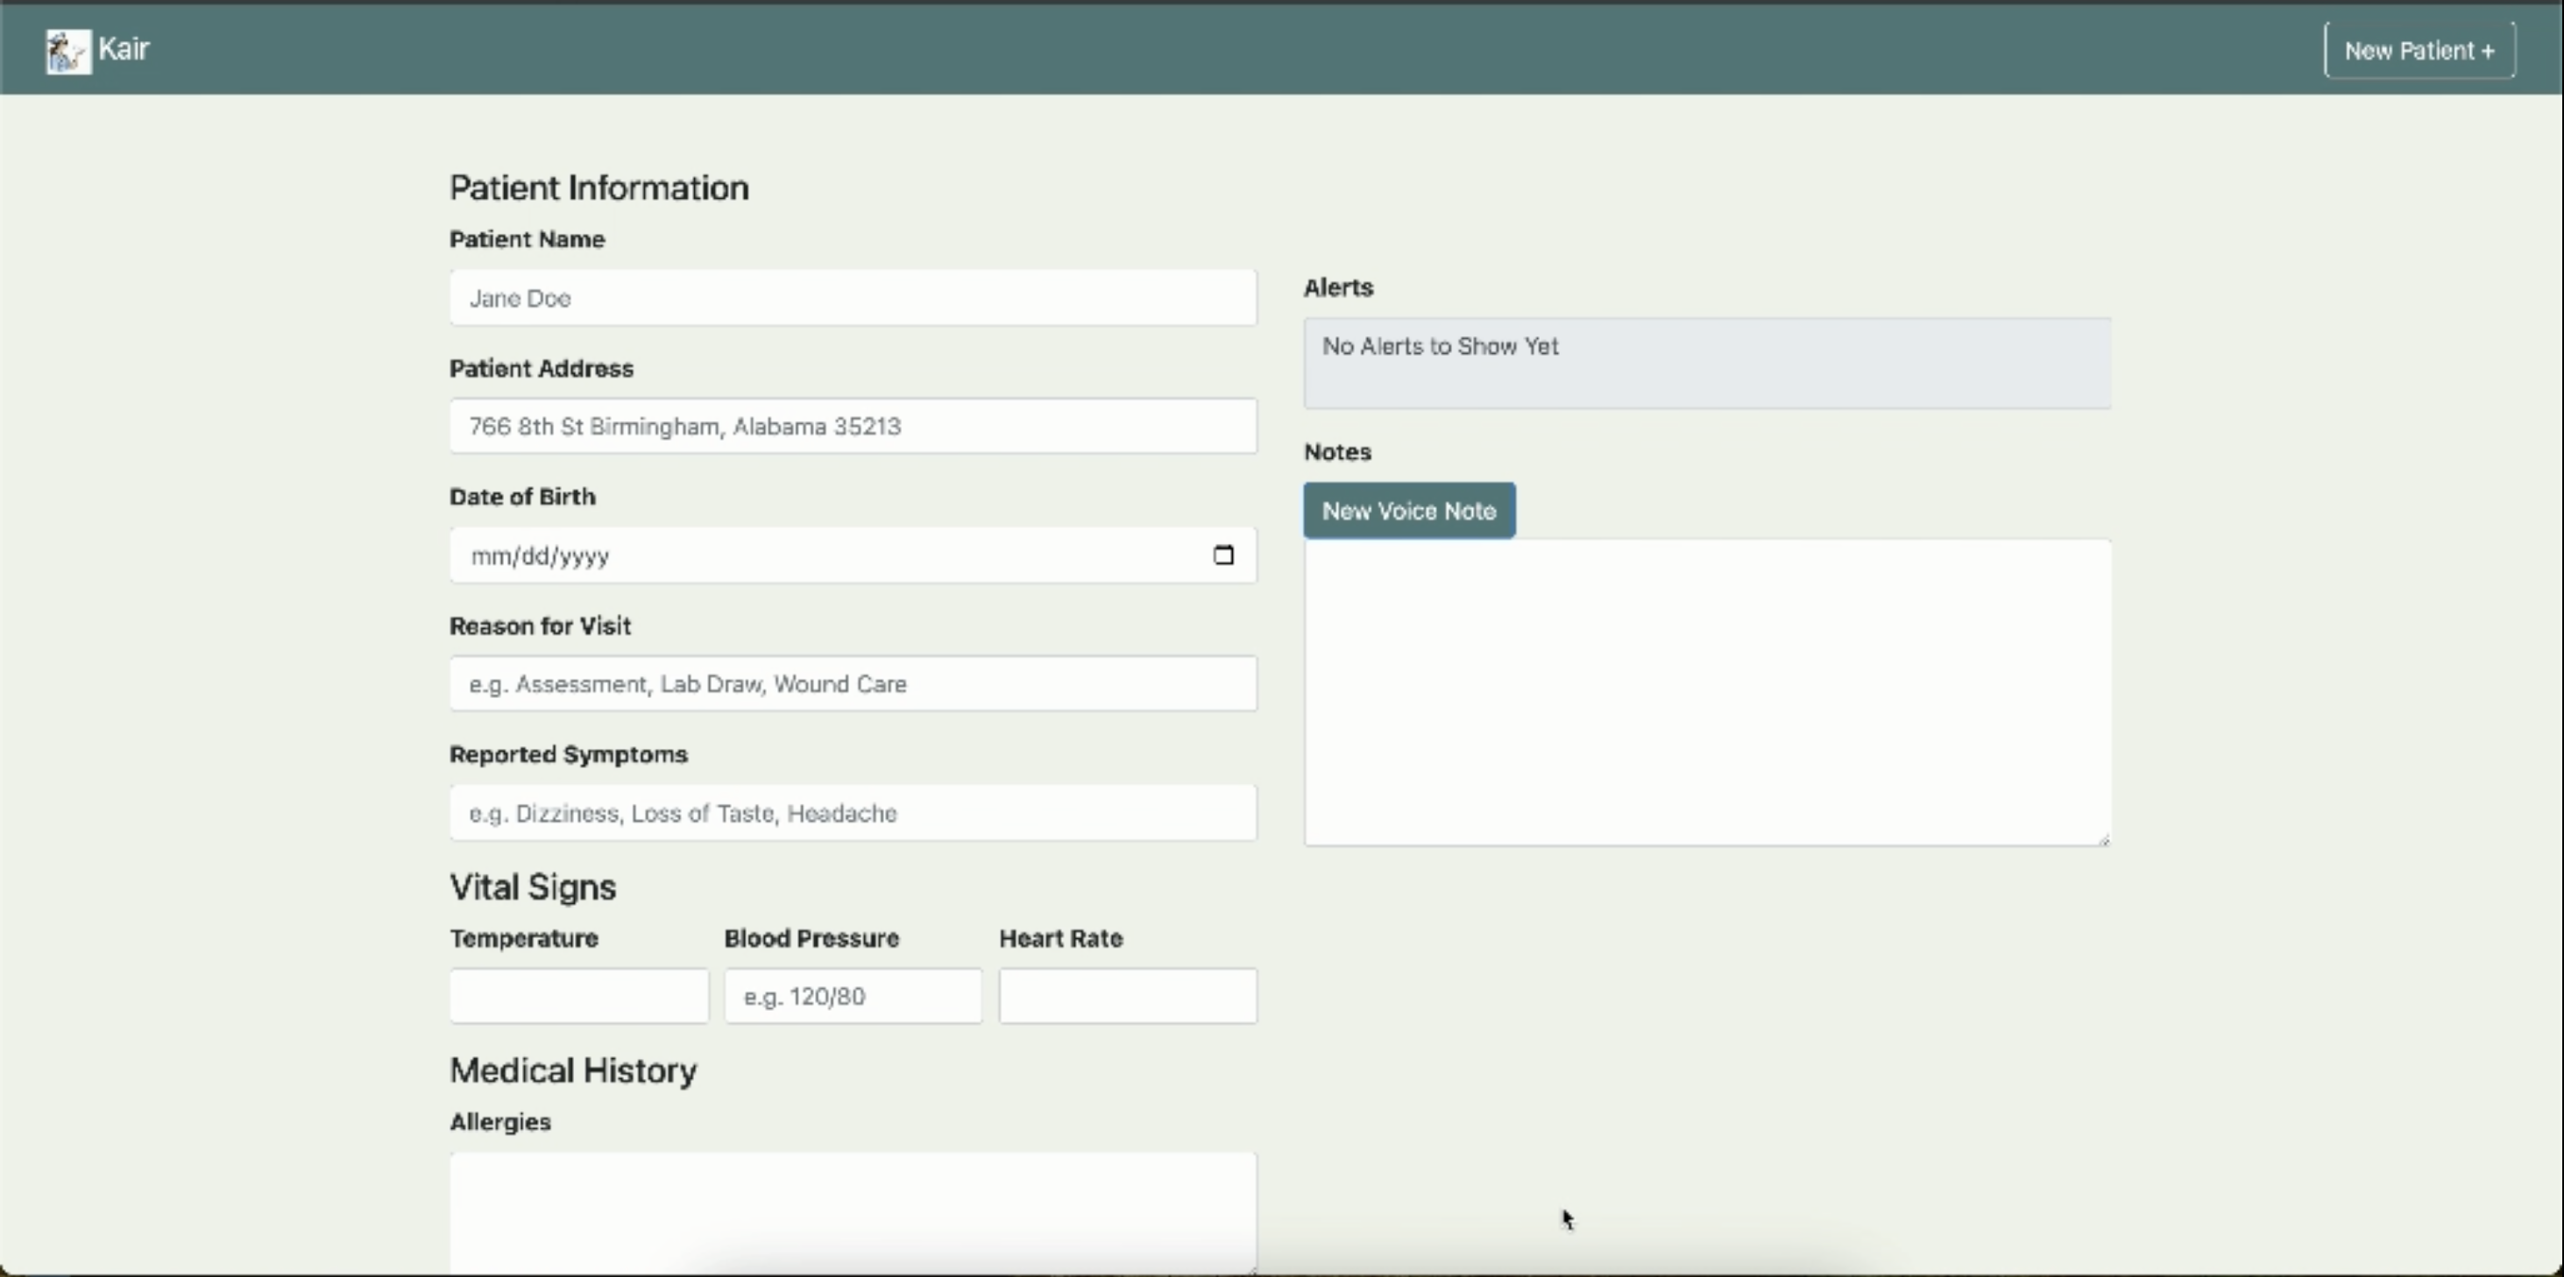Click the Vital Signs heading
Image resolution: width=2564 pixels, height=1277 pixels.
533,886
